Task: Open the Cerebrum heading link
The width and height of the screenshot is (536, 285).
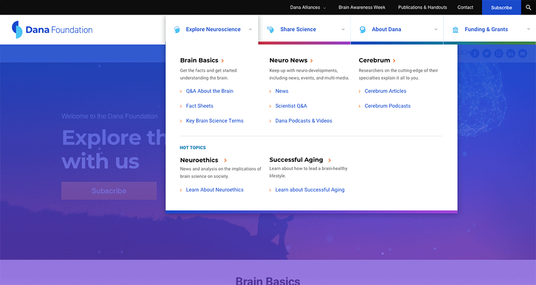Action: [x=374, y=61]
